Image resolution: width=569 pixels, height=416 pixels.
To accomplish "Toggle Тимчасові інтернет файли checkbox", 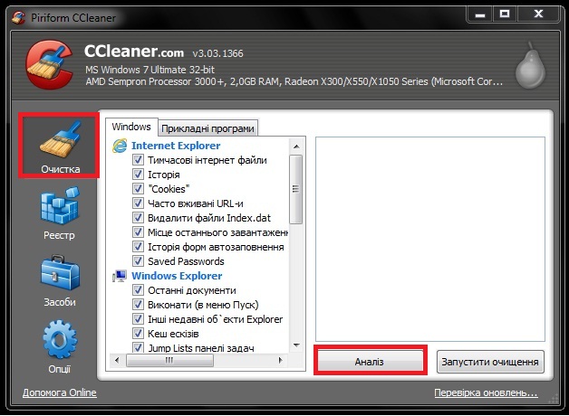I will [138, 160].
